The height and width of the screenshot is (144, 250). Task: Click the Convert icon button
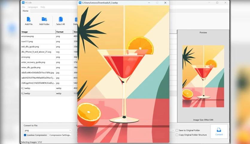click(x=219, y=132)
